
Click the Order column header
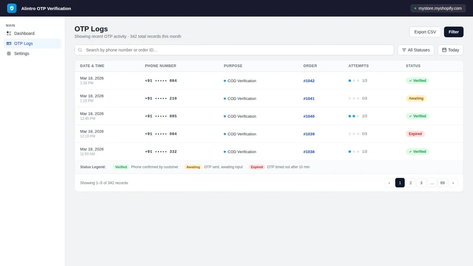point(310,66)
